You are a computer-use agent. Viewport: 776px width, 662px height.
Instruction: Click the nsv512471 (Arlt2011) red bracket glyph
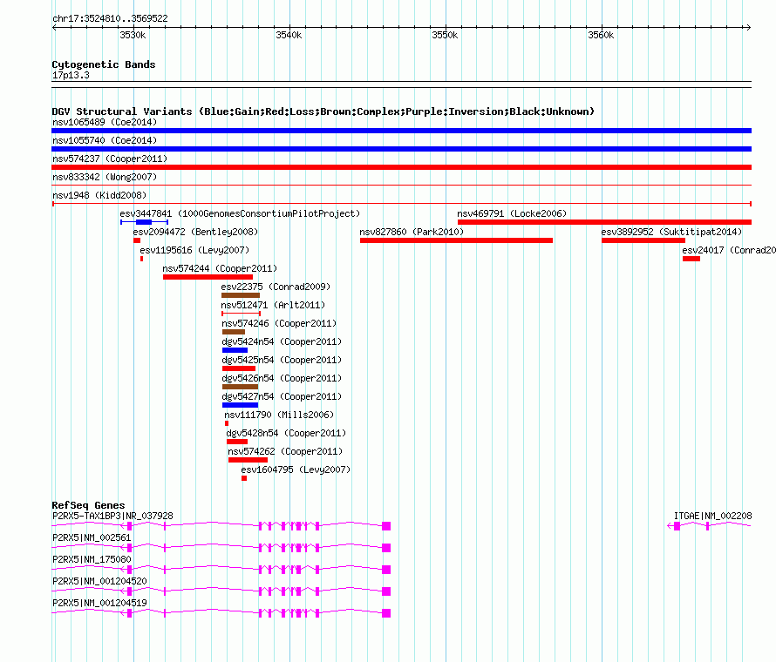pos(241,314)
